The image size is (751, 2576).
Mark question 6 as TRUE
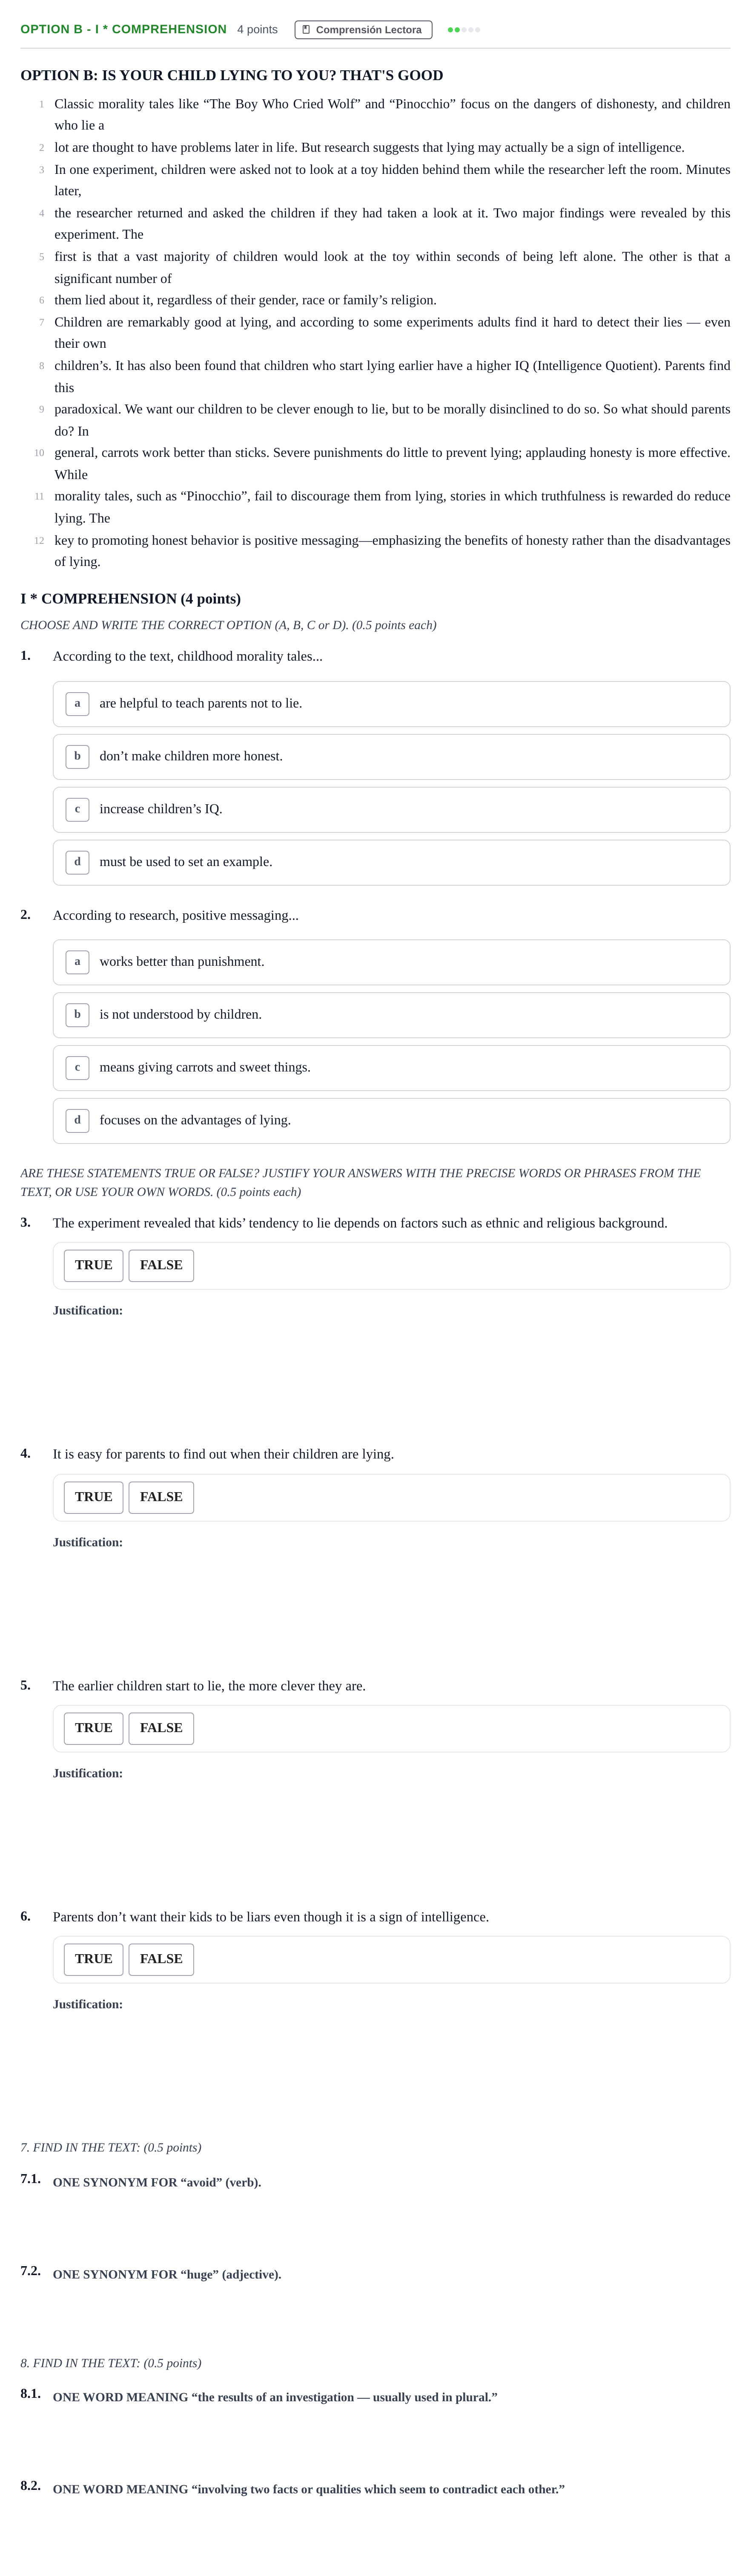(94, 1960)
